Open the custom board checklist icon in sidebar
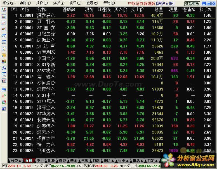This screenshot has width=217, height=169. coord(4,10)
